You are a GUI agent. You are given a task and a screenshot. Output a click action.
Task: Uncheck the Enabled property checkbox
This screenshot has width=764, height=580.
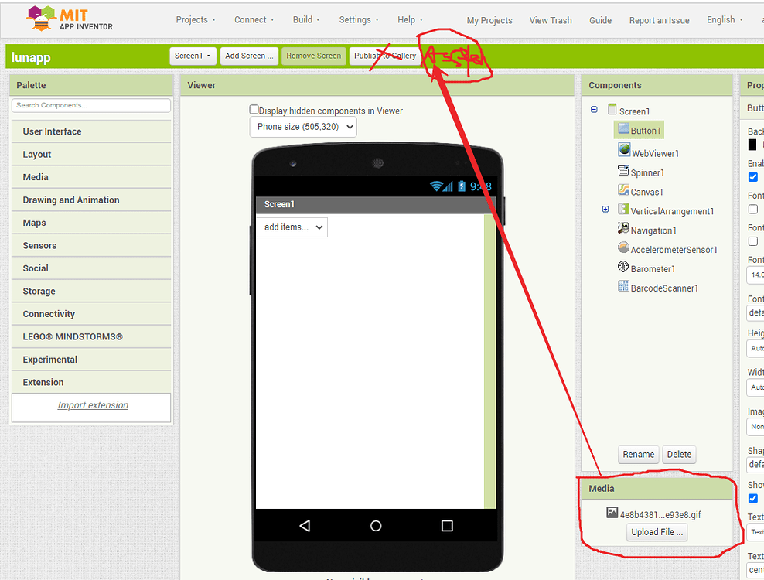[x=753, y=177]
